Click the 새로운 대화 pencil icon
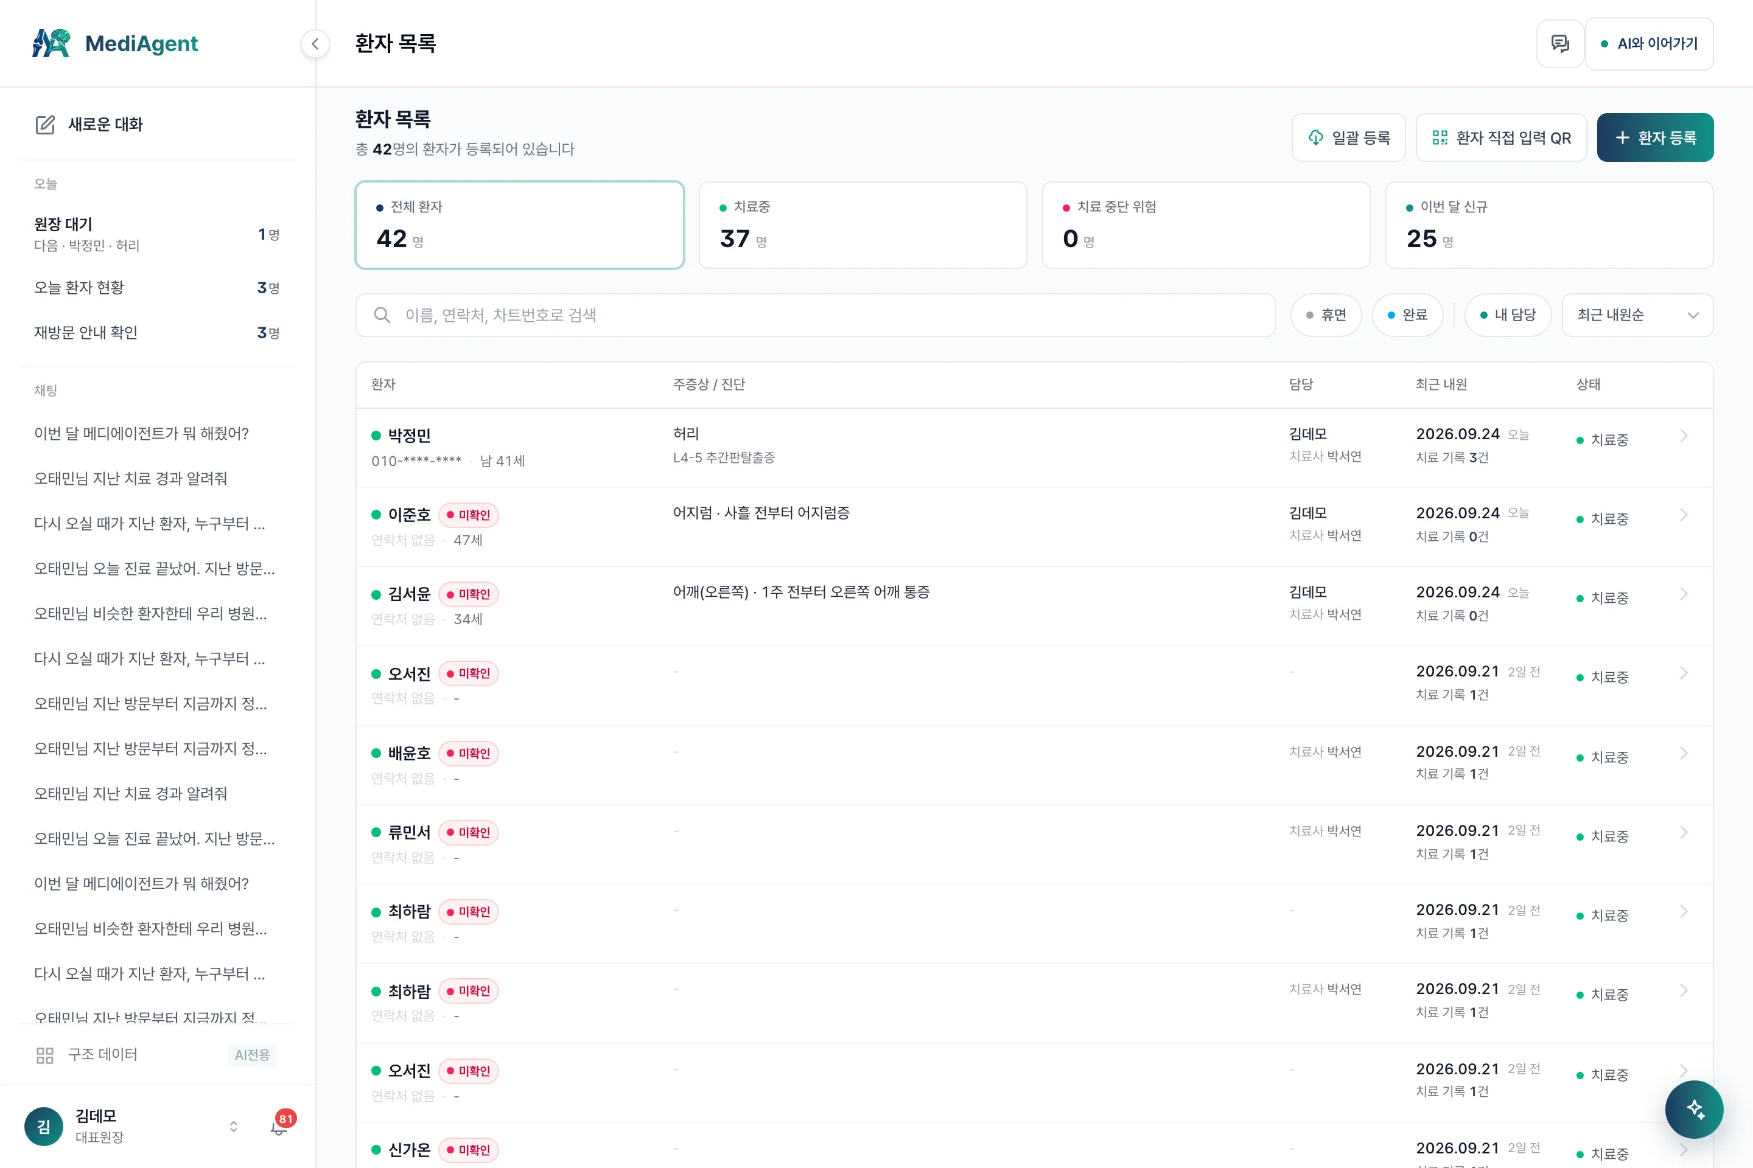This screenshot has width=1753, height=1168. point(46,124)
